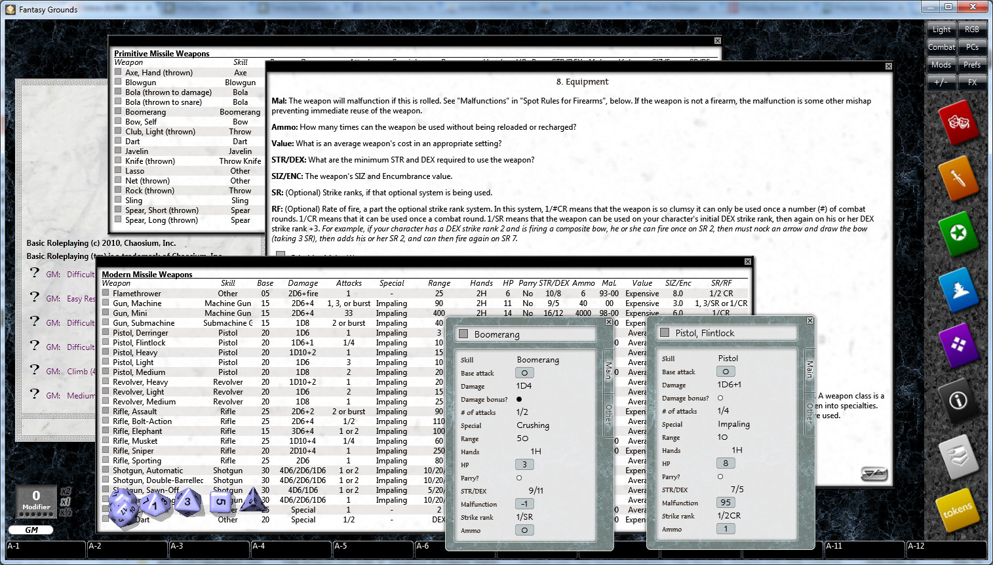Image resolution: width=993 pixels, height=565 pixels.
Task: Click the GM identity label above the hotkey bar
Action: (31, 530)
